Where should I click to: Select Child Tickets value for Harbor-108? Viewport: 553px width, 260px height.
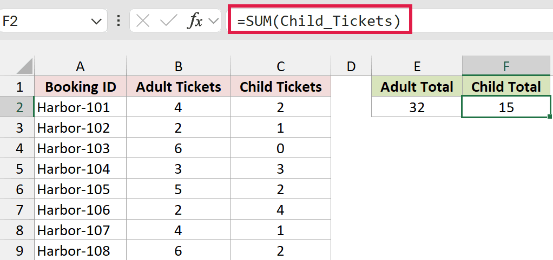pyautogui.click(x=280, y=250)
